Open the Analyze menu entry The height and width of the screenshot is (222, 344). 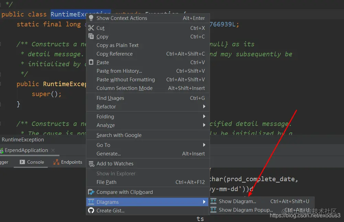point(148,125)
